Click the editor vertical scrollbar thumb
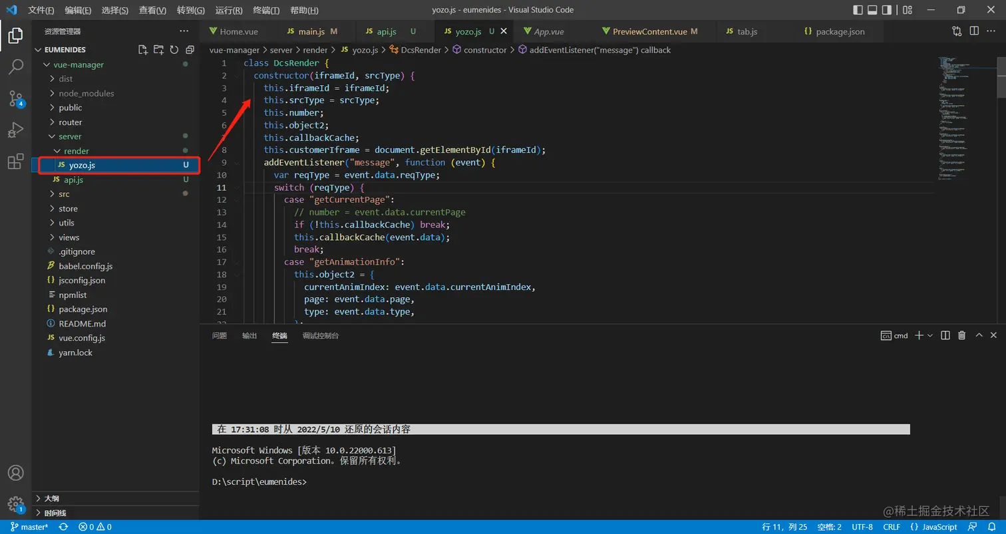 point(1001,78)
